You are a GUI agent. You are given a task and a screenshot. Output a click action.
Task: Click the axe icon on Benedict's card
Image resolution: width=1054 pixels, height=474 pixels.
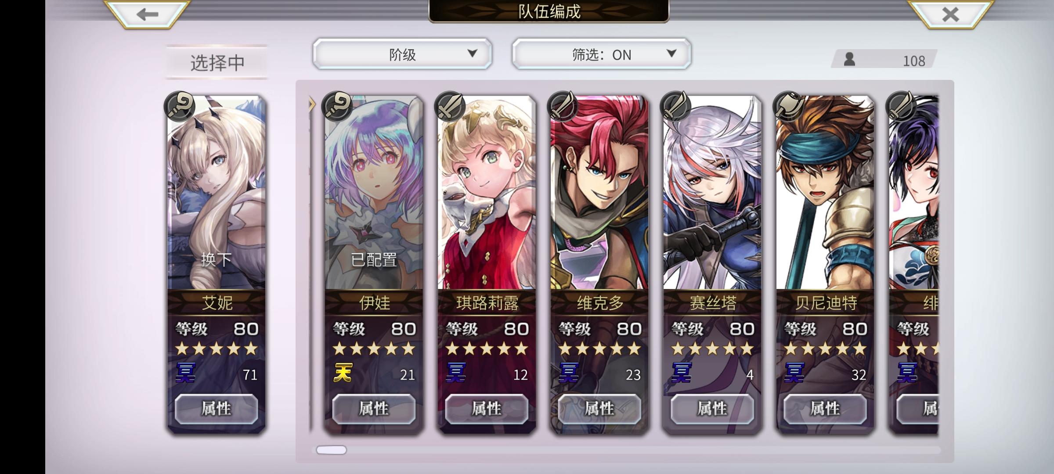pyautogui.click(x=788, y=106)
